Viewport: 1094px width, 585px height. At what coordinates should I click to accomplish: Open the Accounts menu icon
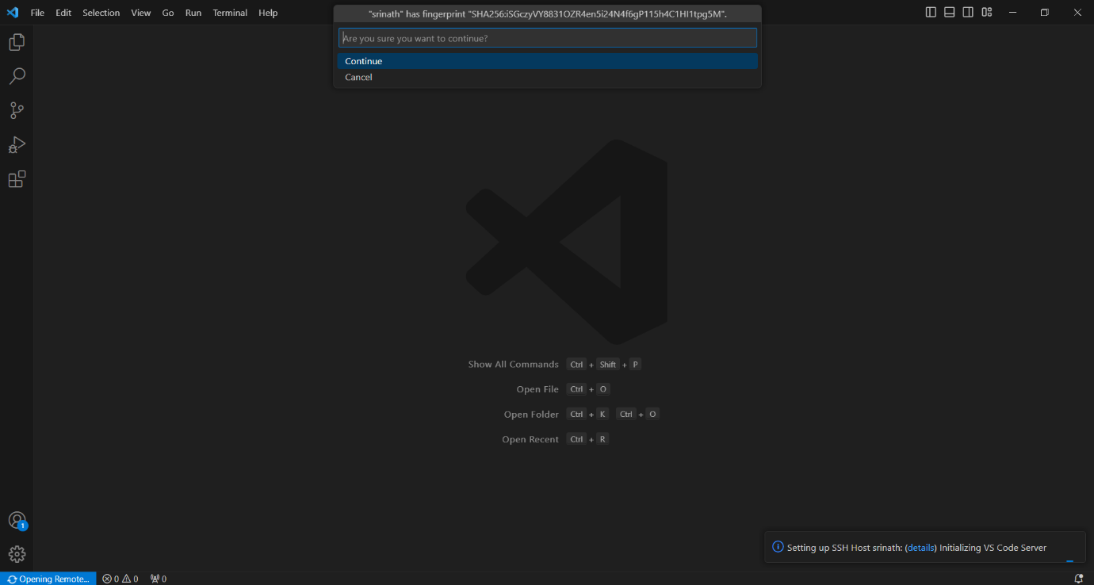point(17,521)
